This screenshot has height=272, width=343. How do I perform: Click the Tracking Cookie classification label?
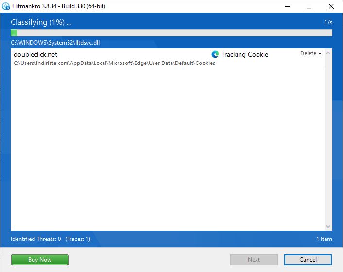point(245,54)
